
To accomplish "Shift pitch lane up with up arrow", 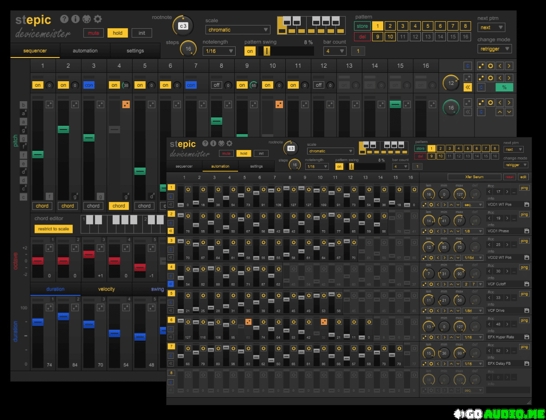I will (x=500, y=112).
